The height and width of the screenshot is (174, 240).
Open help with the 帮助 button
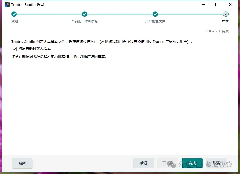(x=22, y=163)
